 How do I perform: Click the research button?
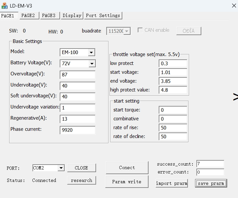tap(82, 180)
